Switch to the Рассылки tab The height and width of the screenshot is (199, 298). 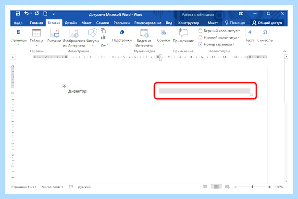[x=122, y=23]
